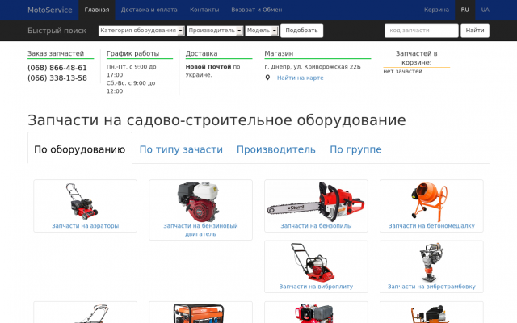The width and height of the screenshot is (517, 323).
Task: Go to Доставка и оплата page
Action: point(149,10)
